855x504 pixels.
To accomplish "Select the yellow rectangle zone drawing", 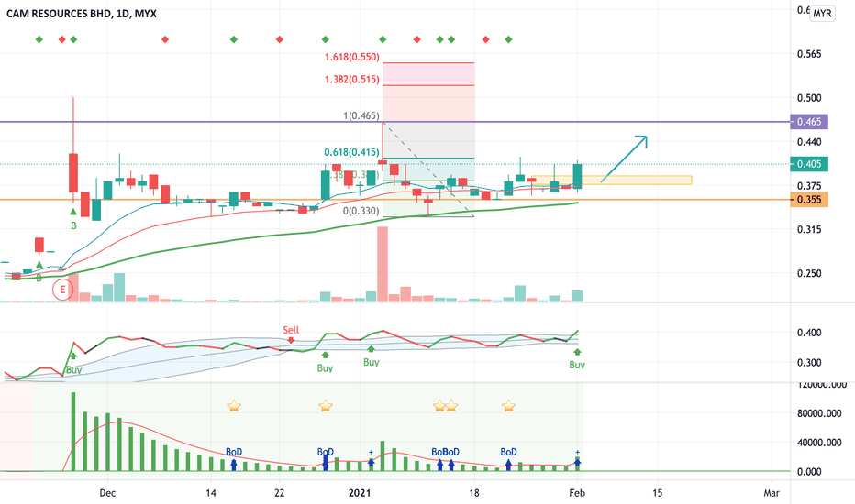I will 611,180.
